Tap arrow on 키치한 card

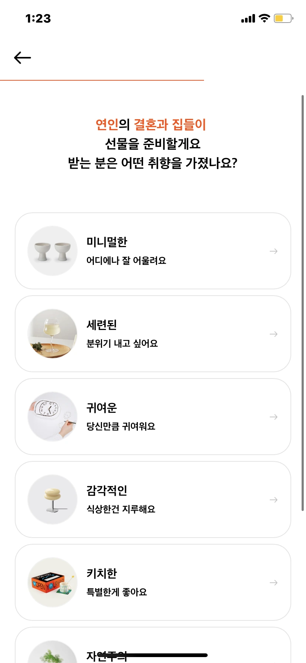pos(273,583)
